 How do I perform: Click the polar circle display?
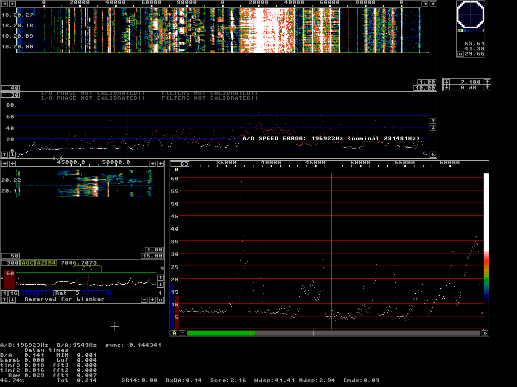point(471,15)
